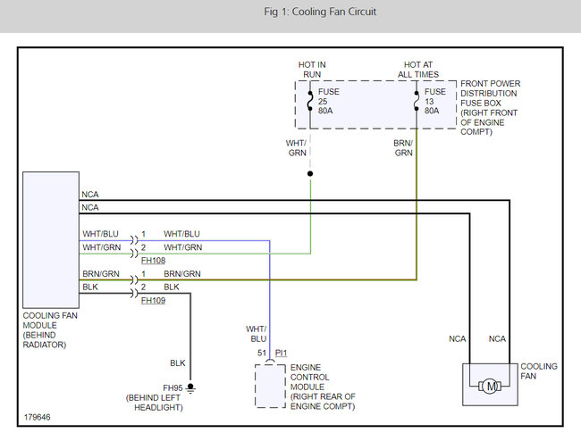The height and width of the screenshot is (433, 581).
Task: Click pin number 1 of FH109
Action: 143,274
